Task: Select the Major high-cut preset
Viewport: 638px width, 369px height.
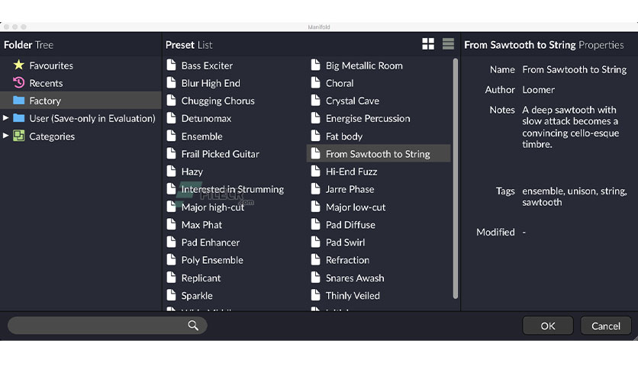Action: 212,207
